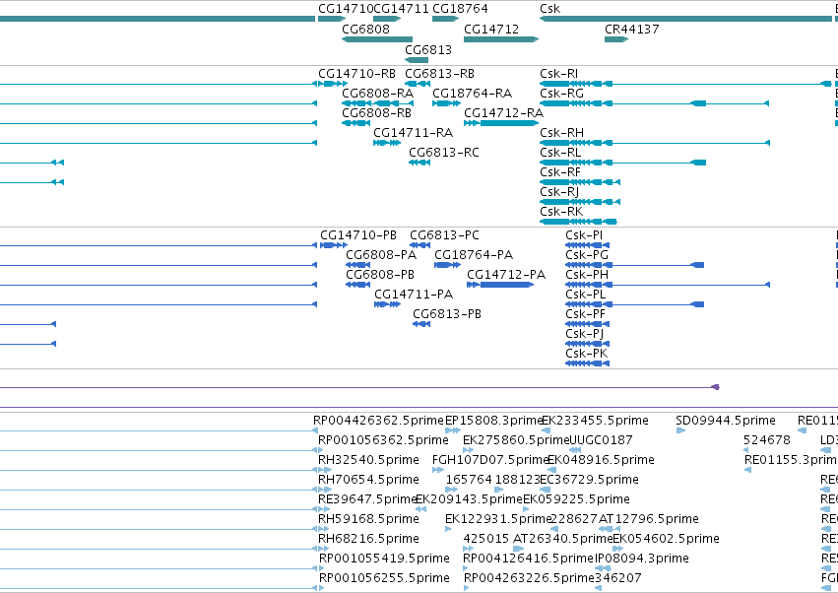
Task: Select transcript CG6808-RA
Action: (x=377, y=103)
